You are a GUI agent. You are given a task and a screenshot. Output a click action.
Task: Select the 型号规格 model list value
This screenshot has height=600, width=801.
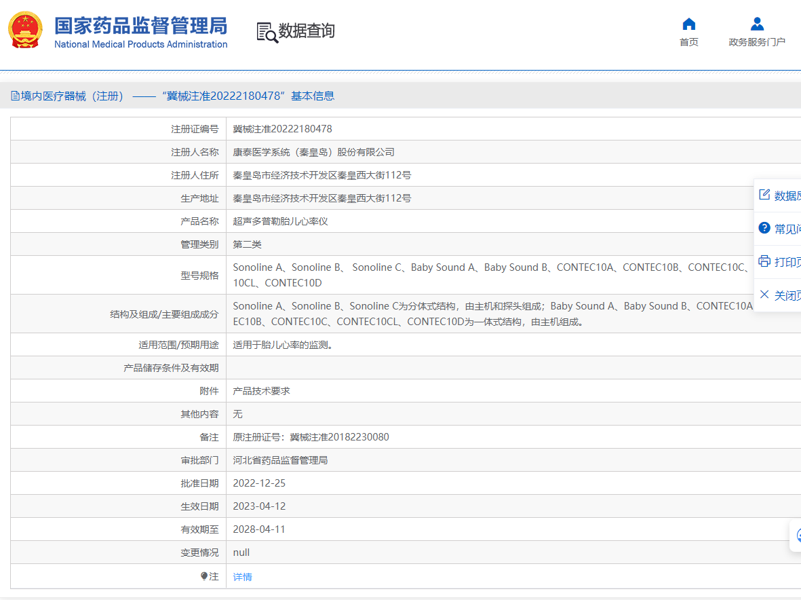point(492,275)
